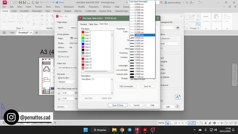238x134 pixels.
Task: Select the Line tool in ribbon
Action: (x=4, y=19)
